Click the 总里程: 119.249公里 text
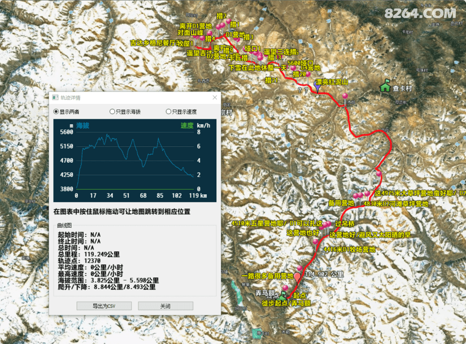The image size is (466, 344). pos(89,254)
